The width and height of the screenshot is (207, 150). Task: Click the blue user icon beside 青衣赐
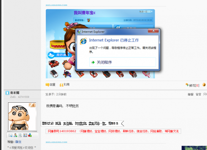click(7, 93)
